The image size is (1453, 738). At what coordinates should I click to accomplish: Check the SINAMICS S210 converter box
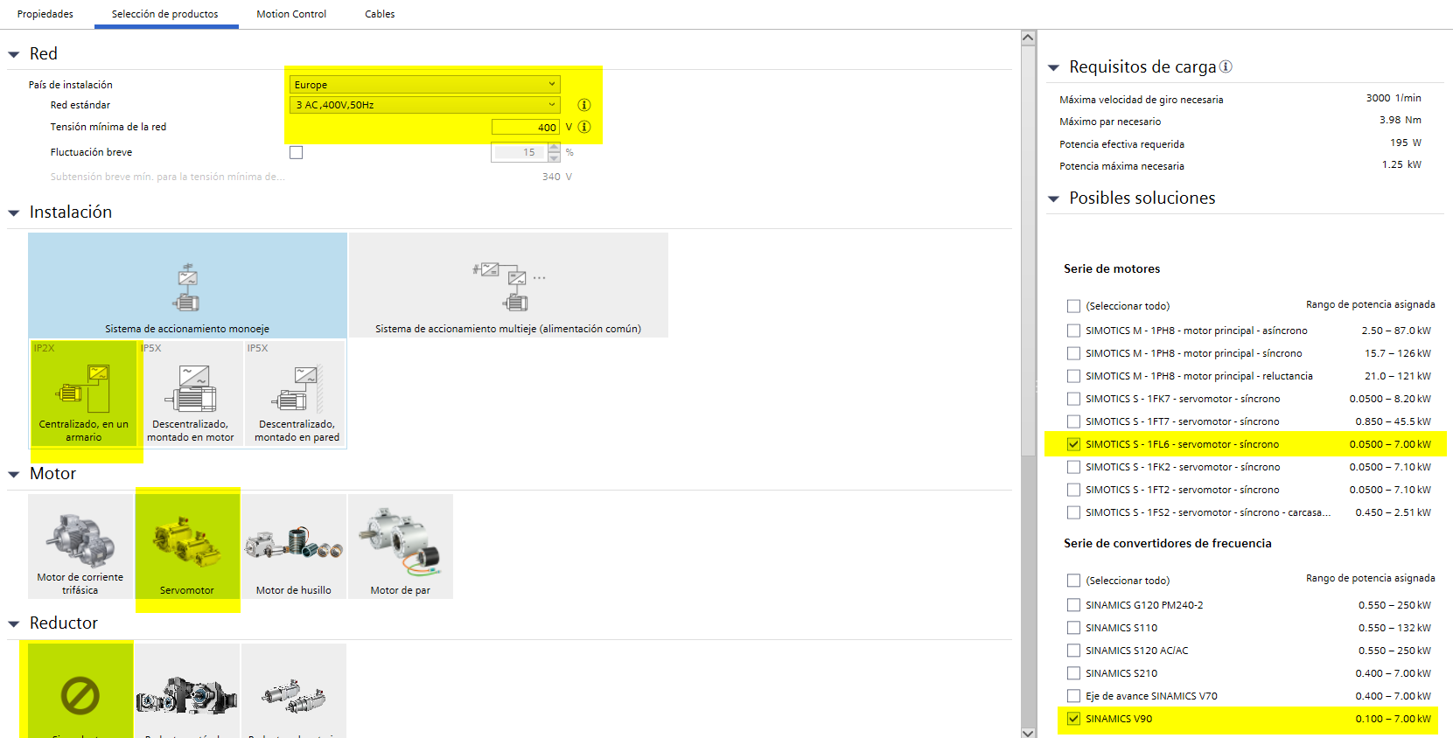pos(1073,673)
